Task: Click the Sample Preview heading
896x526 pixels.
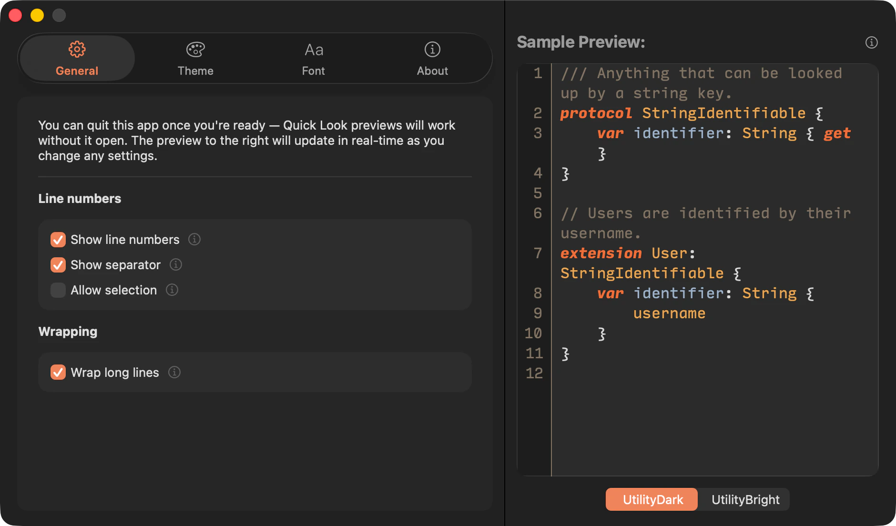Action: pos(580,42)
